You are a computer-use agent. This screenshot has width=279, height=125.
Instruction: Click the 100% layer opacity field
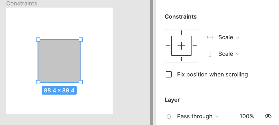(247, 116)
